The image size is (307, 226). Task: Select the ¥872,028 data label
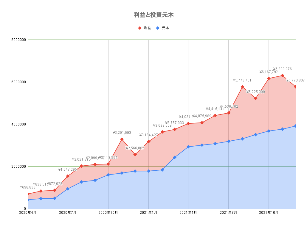[55, 184]
